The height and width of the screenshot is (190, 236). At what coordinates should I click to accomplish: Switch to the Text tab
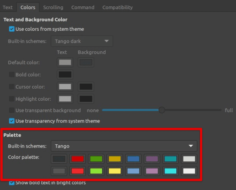8,7
